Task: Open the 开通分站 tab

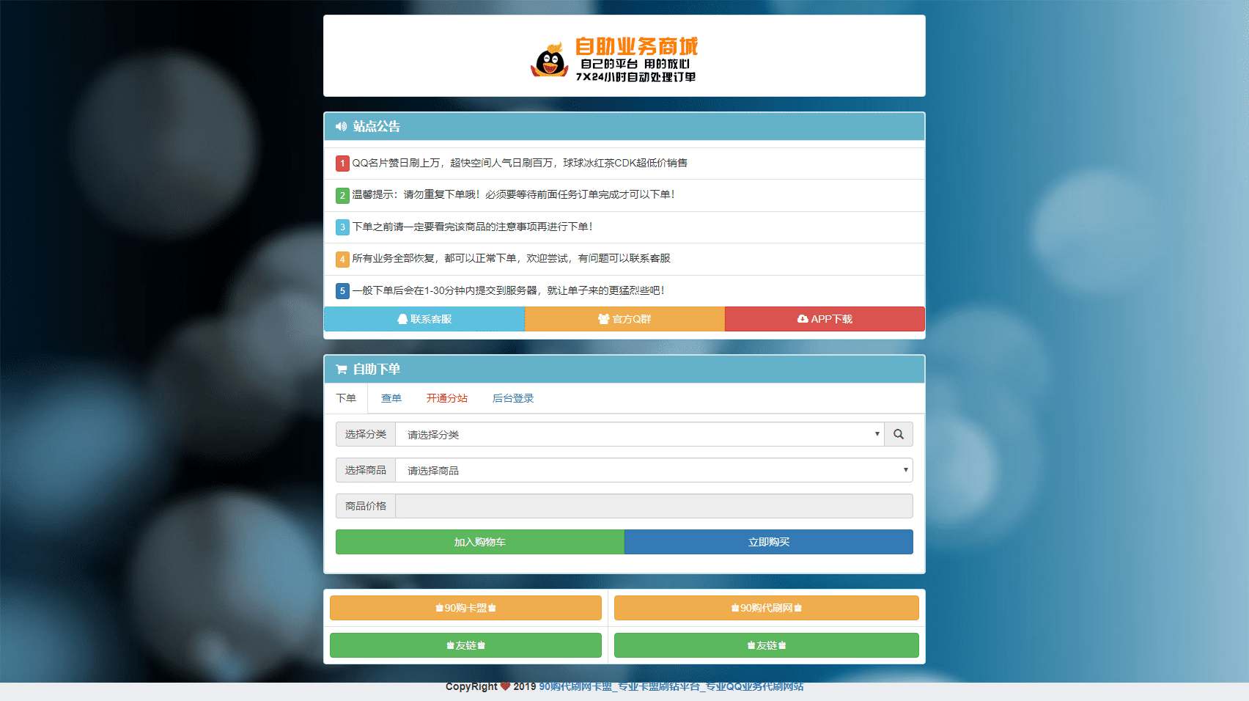Action: click(x=446, y=398)
